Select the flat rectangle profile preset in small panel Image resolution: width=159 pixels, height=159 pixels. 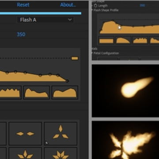tap(106, 40)
